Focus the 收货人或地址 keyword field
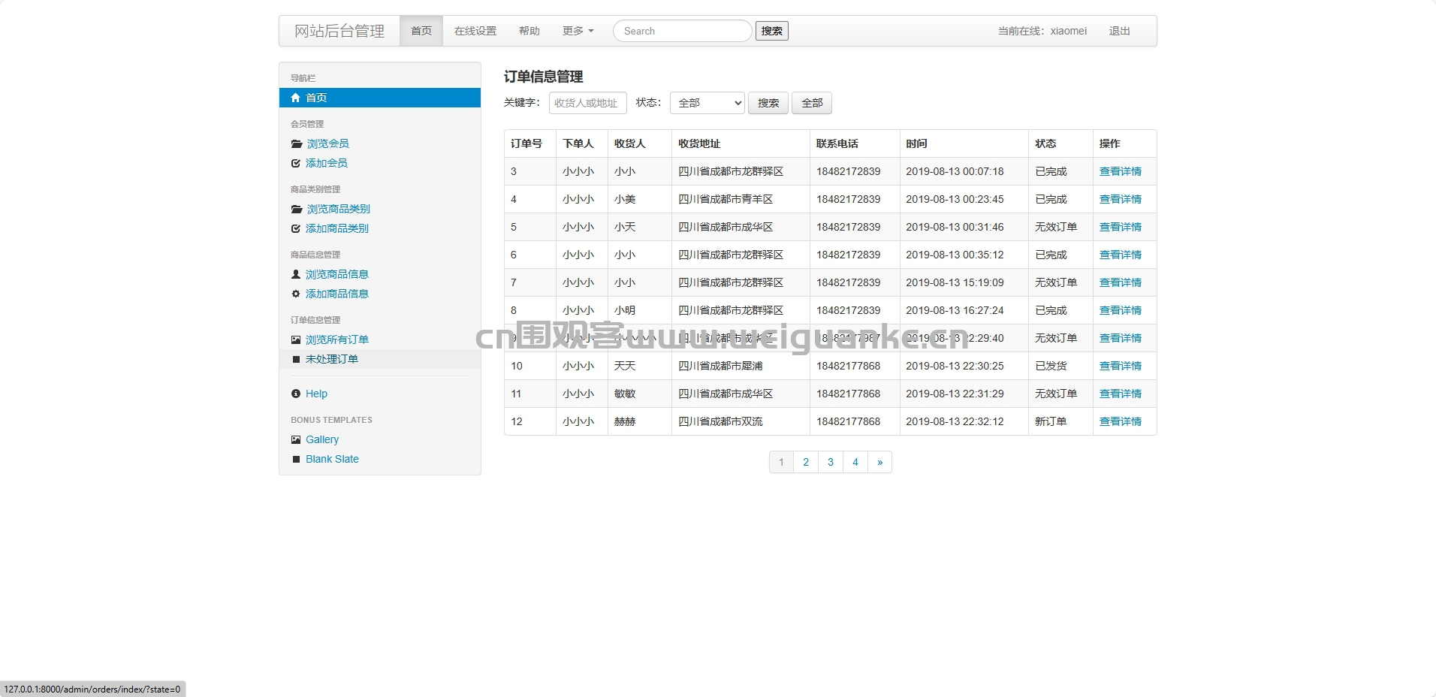The image size is (1436, 697). point(588,103)
